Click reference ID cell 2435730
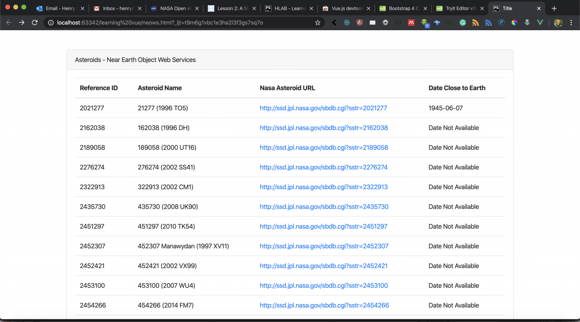580x322 pixels. (x=93, y=206)
